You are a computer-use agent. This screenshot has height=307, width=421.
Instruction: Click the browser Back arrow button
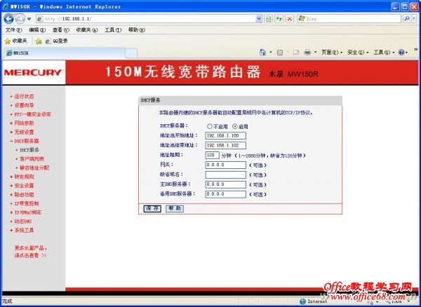[8, 19]
